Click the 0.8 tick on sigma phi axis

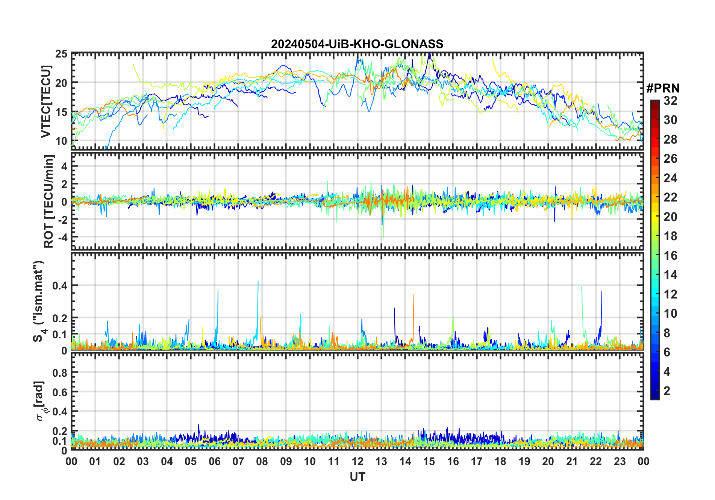point(60,373)
